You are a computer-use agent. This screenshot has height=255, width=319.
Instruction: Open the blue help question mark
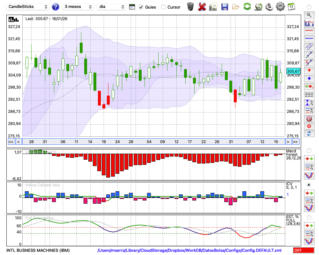55,7
